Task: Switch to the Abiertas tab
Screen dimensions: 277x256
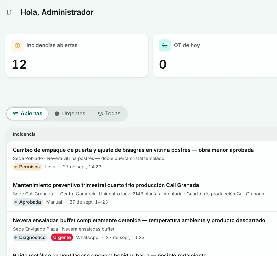Action: 27,114
